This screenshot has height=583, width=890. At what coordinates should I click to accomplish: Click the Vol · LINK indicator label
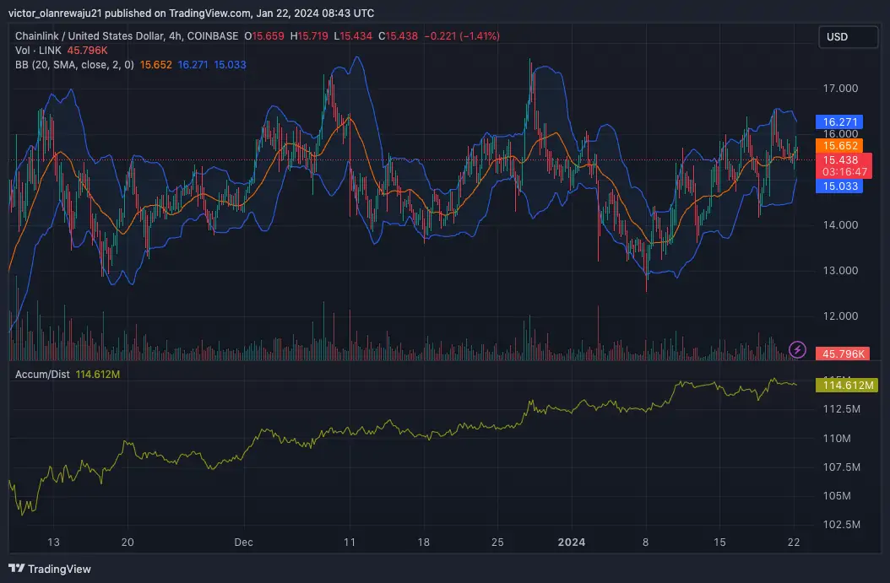click(38, 51)
